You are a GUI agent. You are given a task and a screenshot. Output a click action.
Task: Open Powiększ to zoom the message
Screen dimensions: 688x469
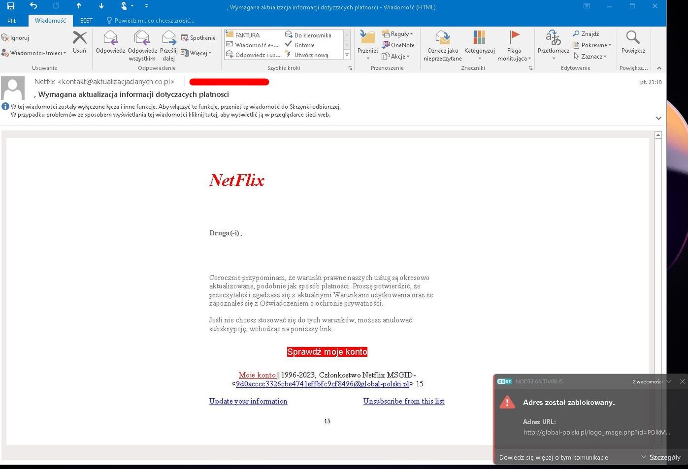point(633,44)
